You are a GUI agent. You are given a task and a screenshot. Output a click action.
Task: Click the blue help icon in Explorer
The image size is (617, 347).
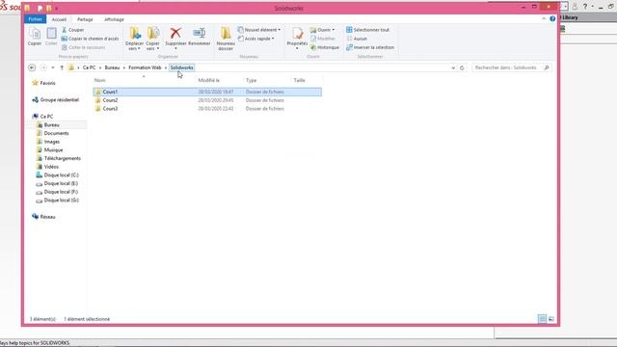552,18
